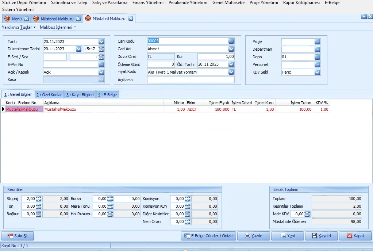373x251 pixels.
Task: Click the Açıklama text field
Action: click(191, 80)
